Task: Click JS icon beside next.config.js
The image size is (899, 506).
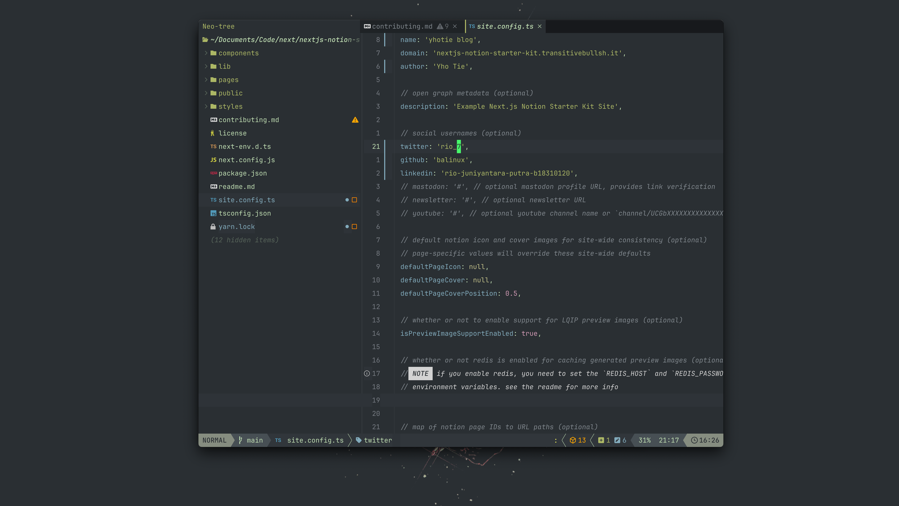Action: [x=214, y=160]
